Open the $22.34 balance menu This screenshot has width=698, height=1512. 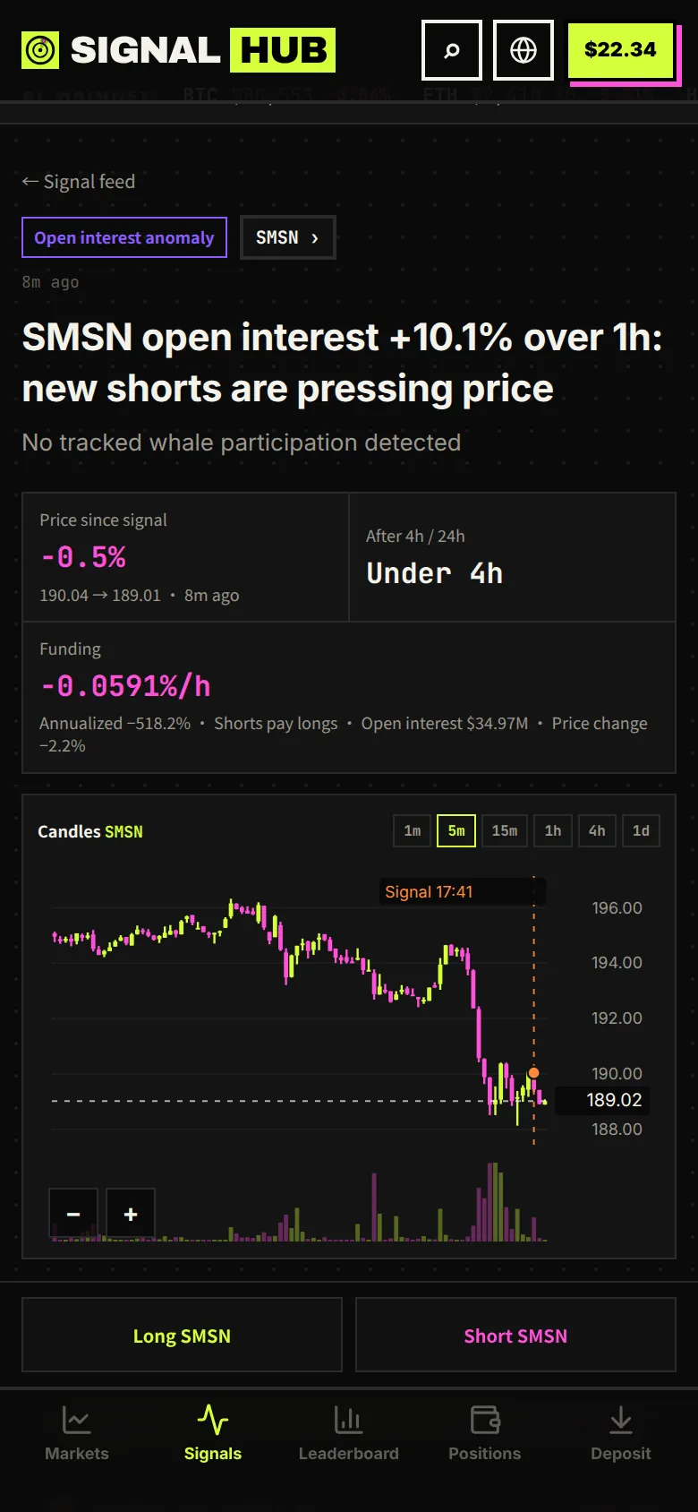pos(620,50)
